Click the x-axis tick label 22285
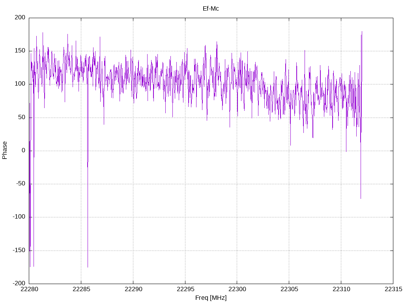 tap(81, 289)
